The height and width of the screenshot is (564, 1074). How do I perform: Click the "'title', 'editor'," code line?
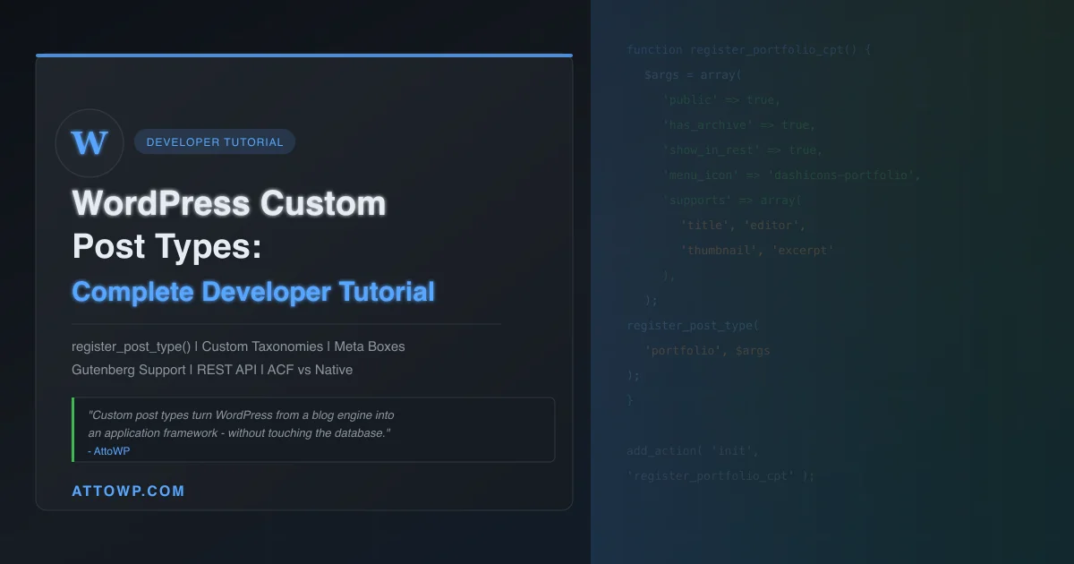[x=744, y=226]
